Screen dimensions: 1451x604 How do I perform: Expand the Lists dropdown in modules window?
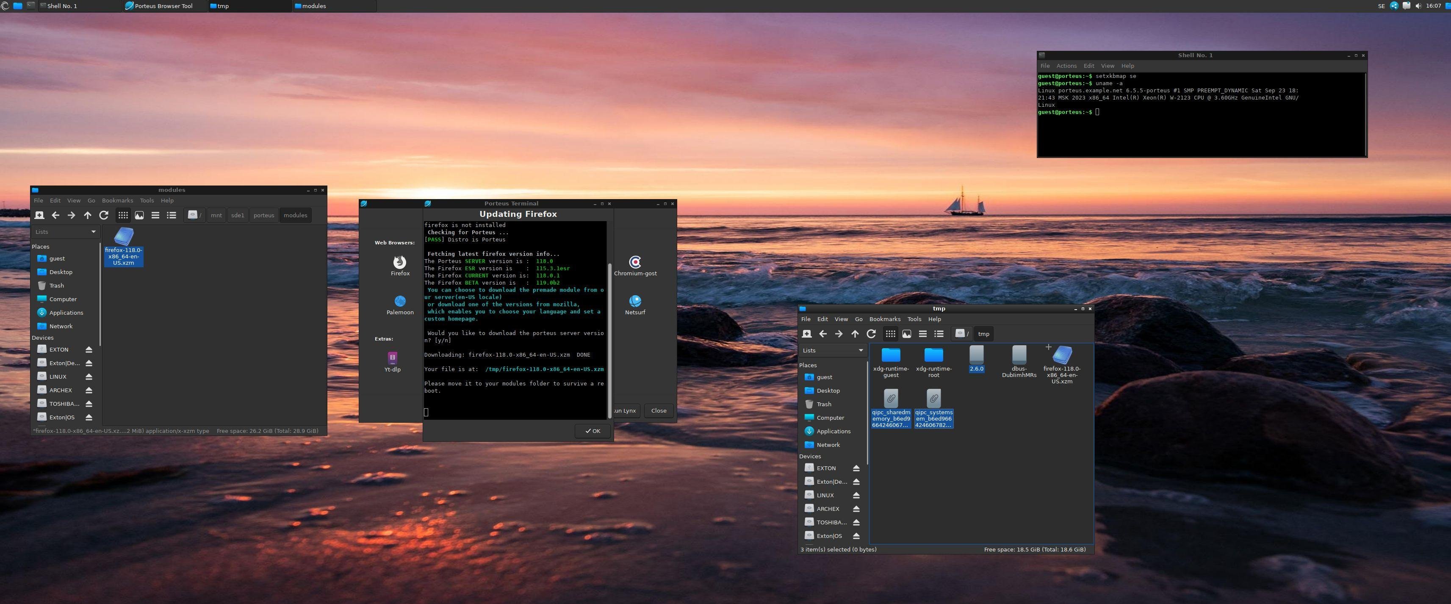pos(65,232)
